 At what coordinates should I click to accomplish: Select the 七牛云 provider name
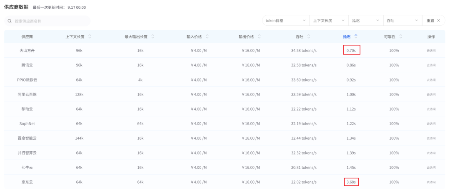(27, 167)
